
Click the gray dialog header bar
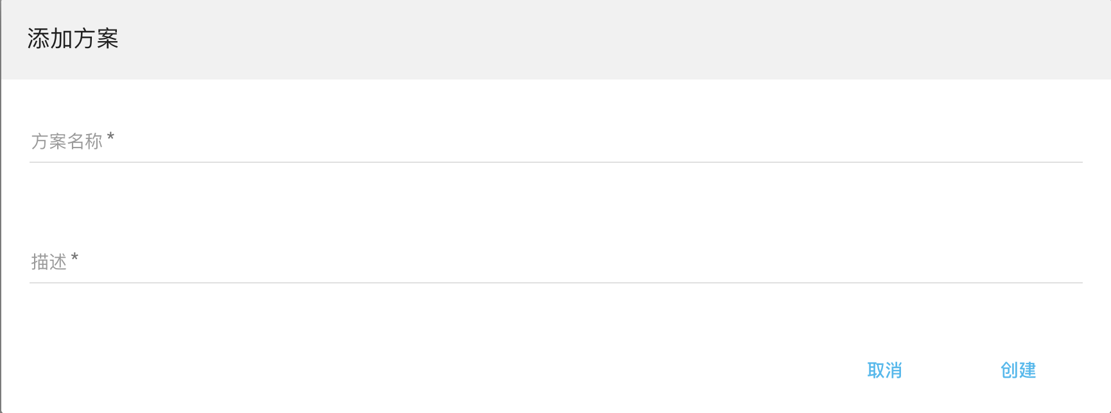(x=578, y=39)
